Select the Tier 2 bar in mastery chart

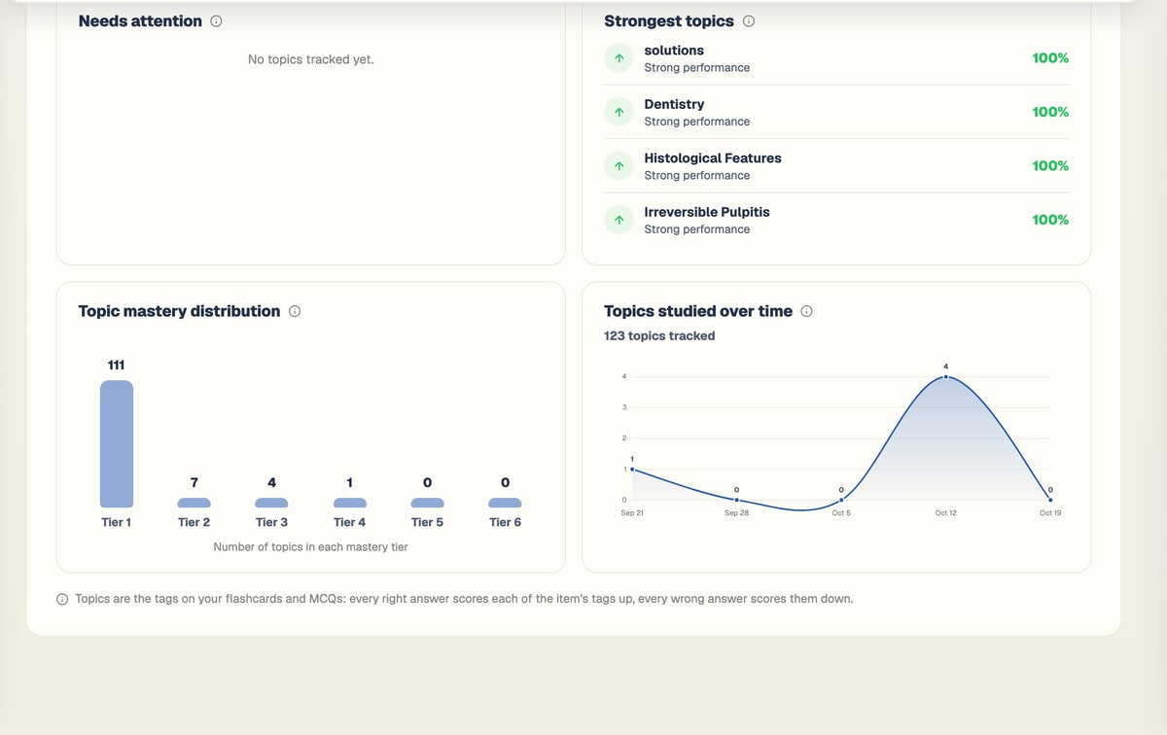(194, 503)
